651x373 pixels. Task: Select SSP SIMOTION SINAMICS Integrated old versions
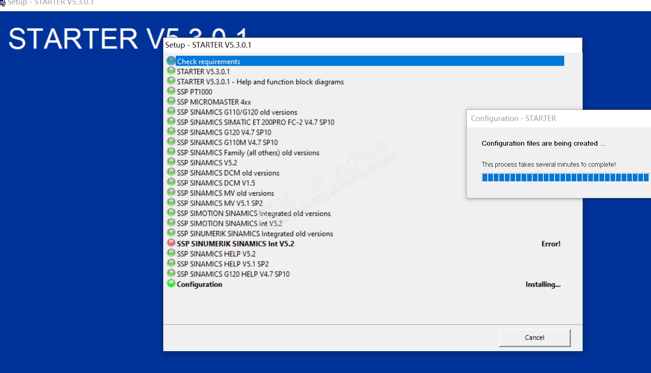[x=253, y=213]
